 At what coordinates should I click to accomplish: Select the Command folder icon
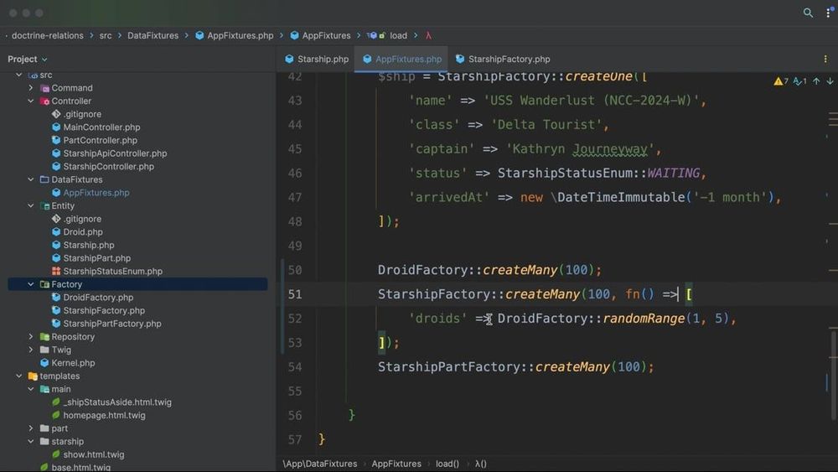45,88
